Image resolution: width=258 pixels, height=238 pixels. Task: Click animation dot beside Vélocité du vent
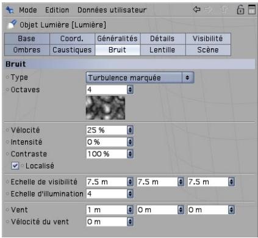point(7,222)
